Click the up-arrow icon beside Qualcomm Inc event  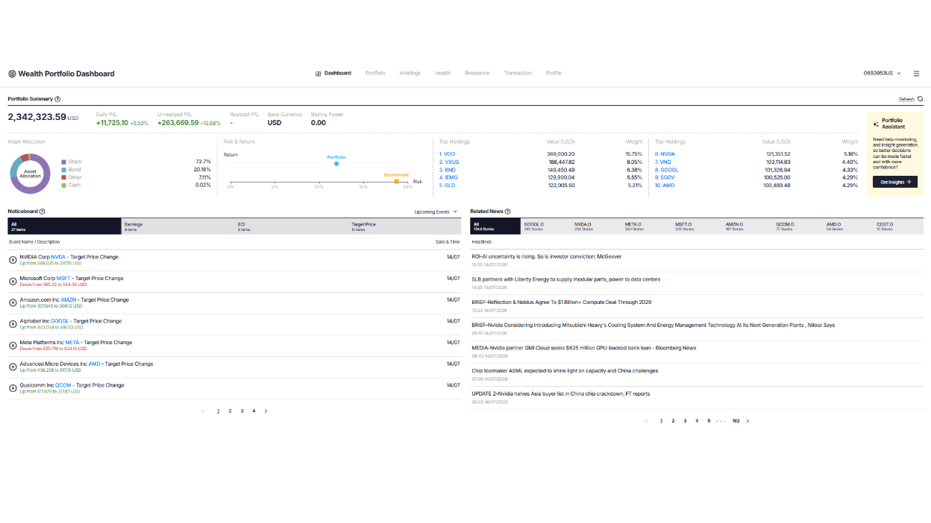[x=13, y=388]
